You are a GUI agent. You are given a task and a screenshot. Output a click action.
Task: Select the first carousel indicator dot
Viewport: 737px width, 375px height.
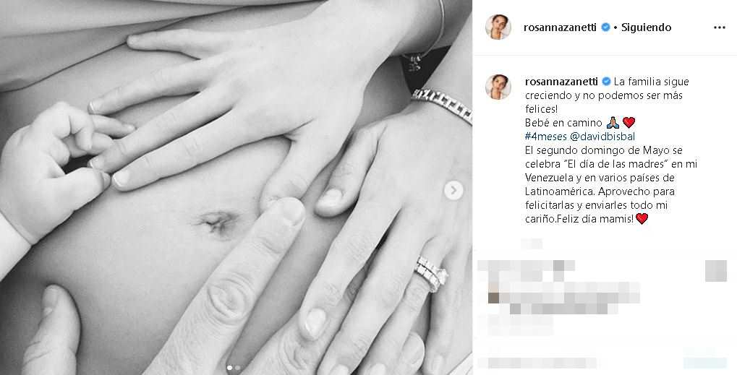point(230,368)
